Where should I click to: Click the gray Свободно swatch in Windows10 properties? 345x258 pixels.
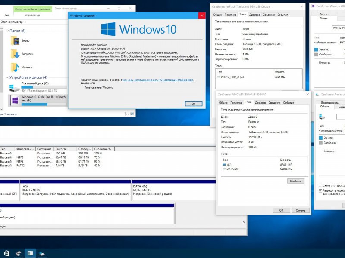(316, 55)
